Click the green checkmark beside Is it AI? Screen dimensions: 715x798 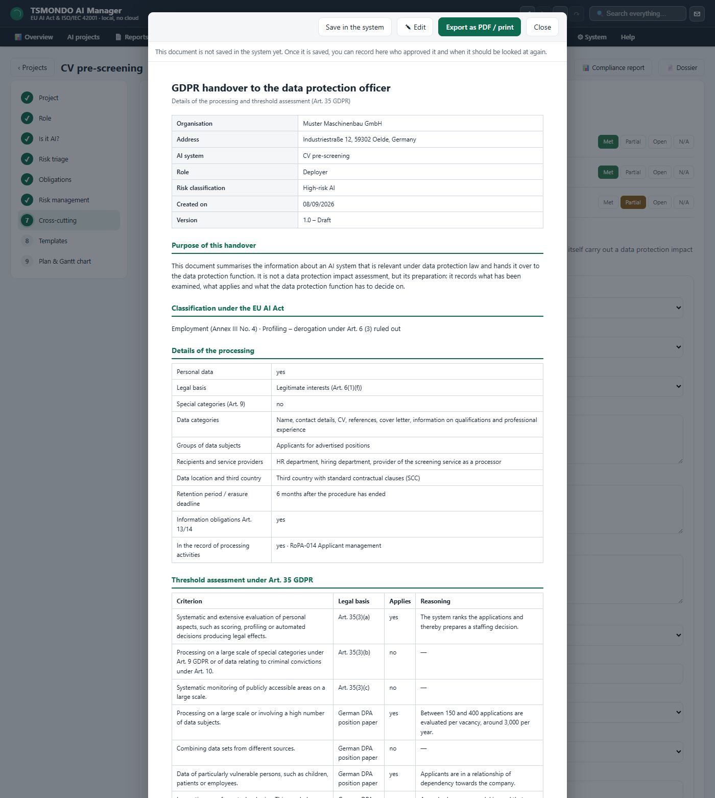27,138
